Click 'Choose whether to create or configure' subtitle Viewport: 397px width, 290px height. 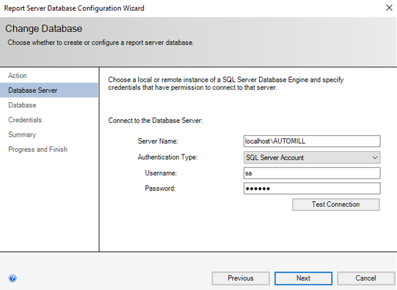click(101, 42)
